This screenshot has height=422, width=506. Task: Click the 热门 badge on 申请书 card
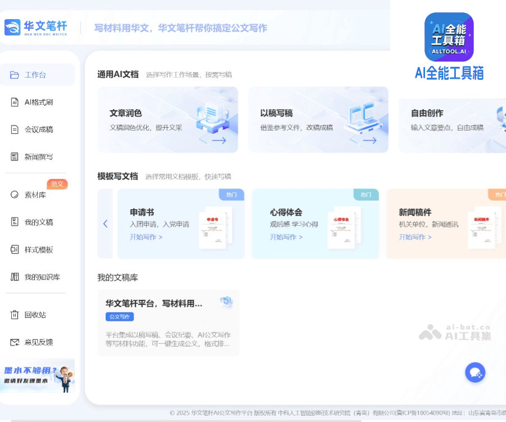tap(232, 194)
